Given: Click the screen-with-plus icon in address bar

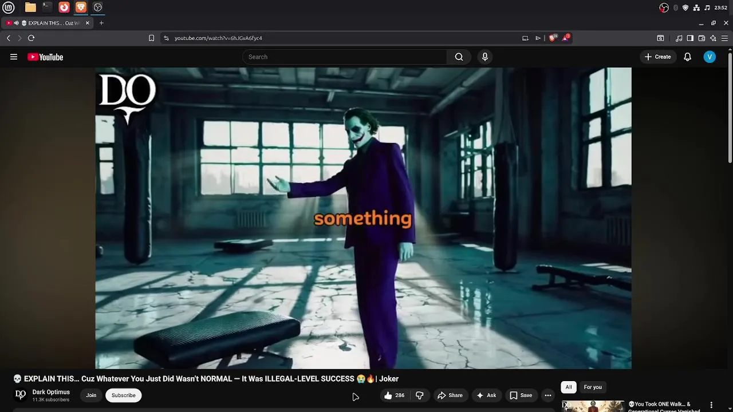Looking at the screenshot, I should click(525, 38).
